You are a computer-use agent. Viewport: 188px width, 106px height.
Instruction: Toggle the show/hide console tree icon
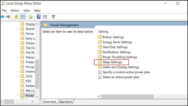point(23,17)
